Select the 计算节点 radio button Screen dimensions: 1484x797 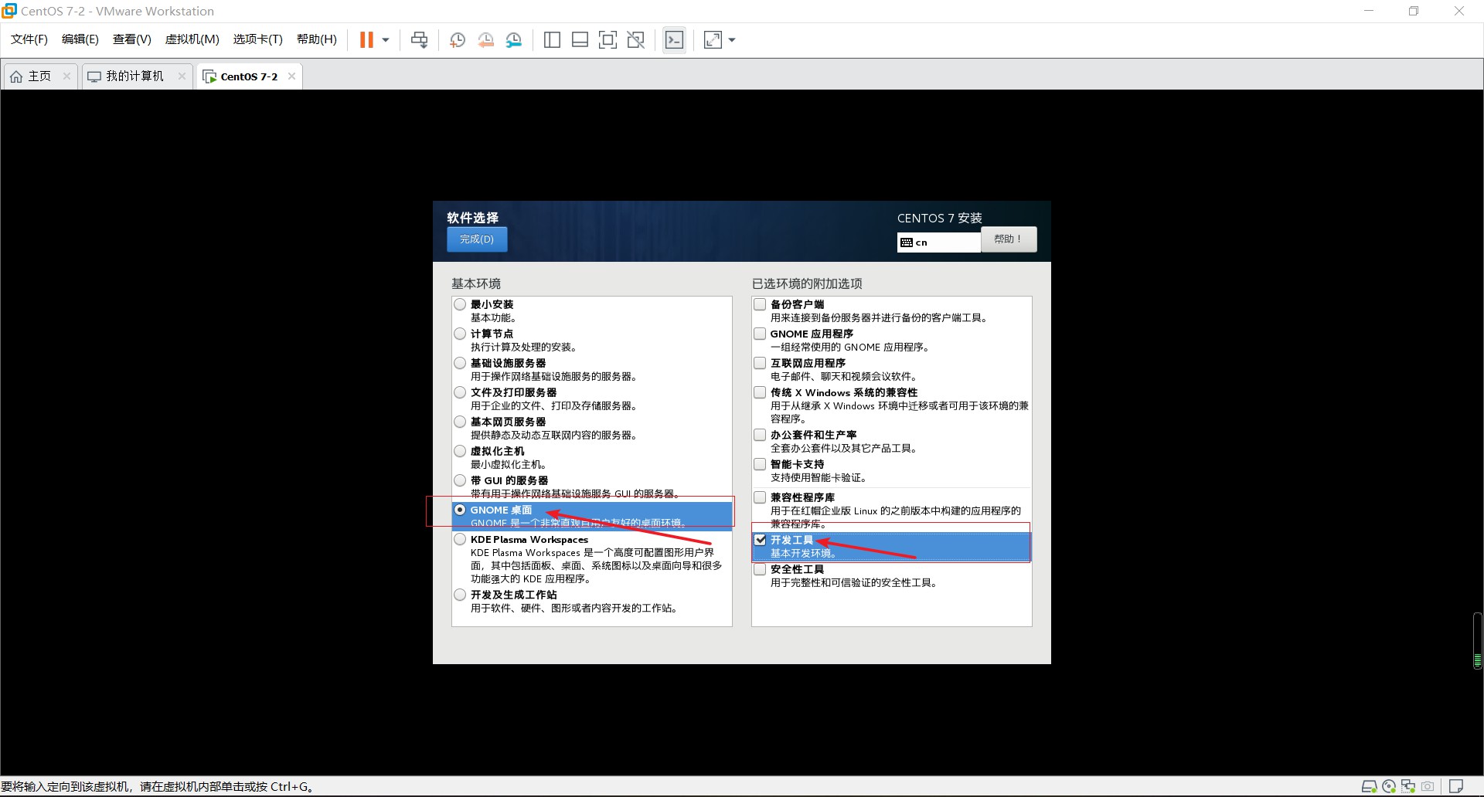point(460,334)
